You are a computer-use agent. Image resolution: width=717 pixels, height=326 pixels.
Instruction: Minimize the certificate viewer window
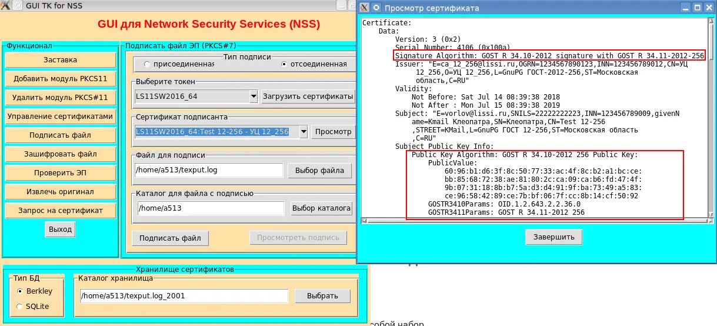(686, 8)
